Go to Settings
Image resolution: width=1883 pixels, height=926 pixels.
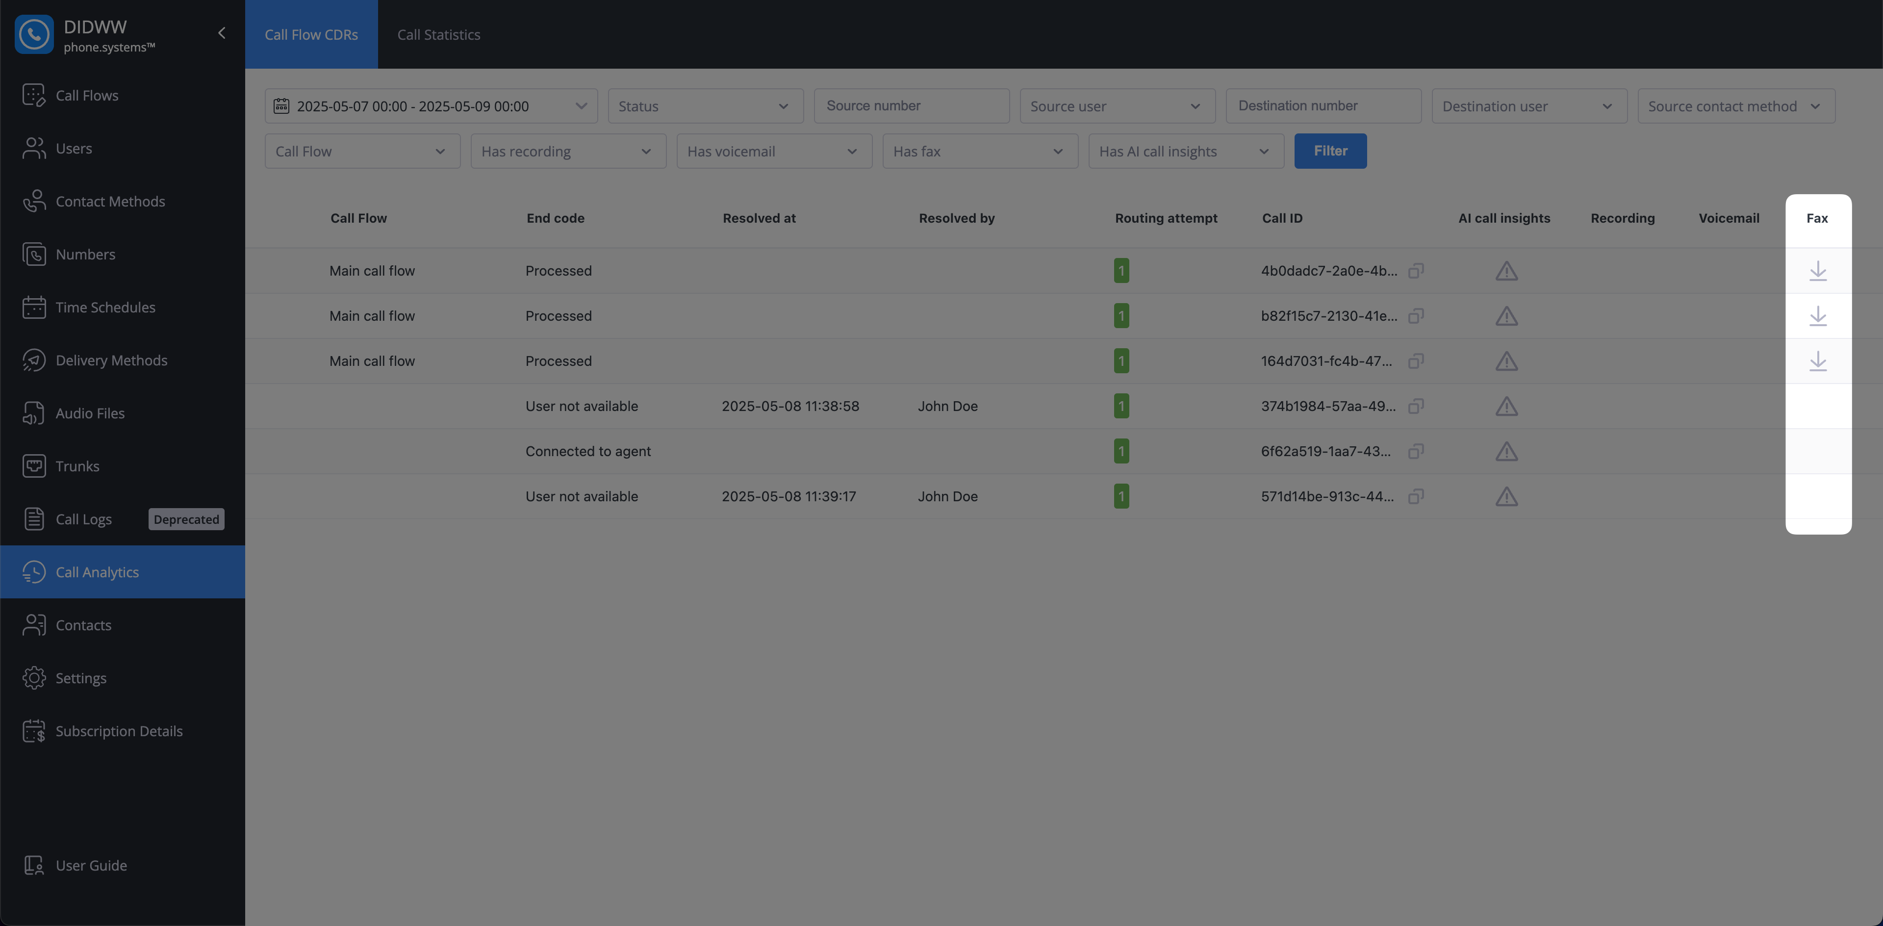coord(123,678)
